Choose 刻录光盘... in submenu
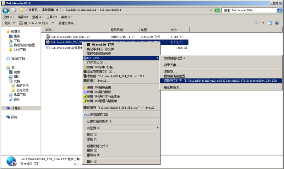284x169 pixels. click(x=221, y=65)
